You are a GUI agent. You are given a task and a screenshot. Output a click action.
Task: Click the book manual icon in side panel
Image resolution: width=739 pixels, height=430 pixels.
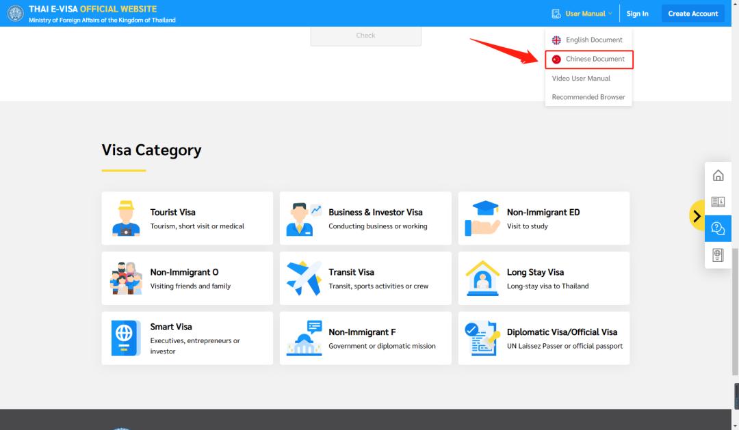(718, 202)
